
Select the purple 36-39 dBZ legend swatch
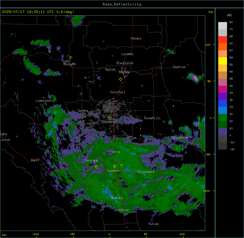[x=222, y=96]
